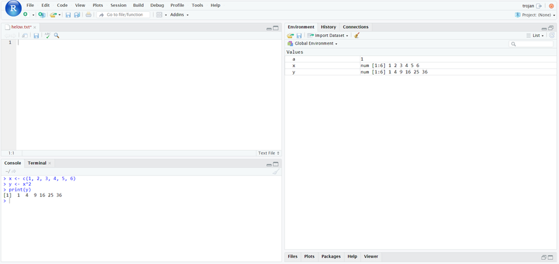Open the Edit menu

pos(45,6)
